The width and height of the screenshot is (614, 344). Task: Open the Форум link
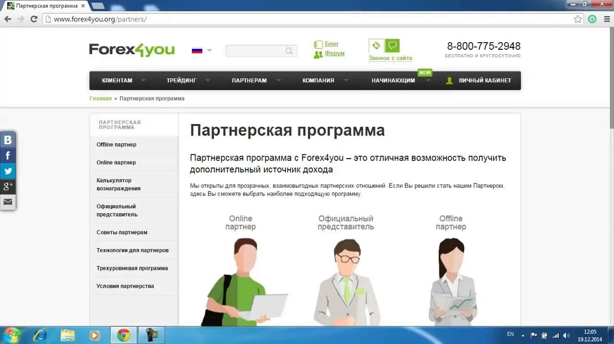pyautogui.click(x=334, y=53)
